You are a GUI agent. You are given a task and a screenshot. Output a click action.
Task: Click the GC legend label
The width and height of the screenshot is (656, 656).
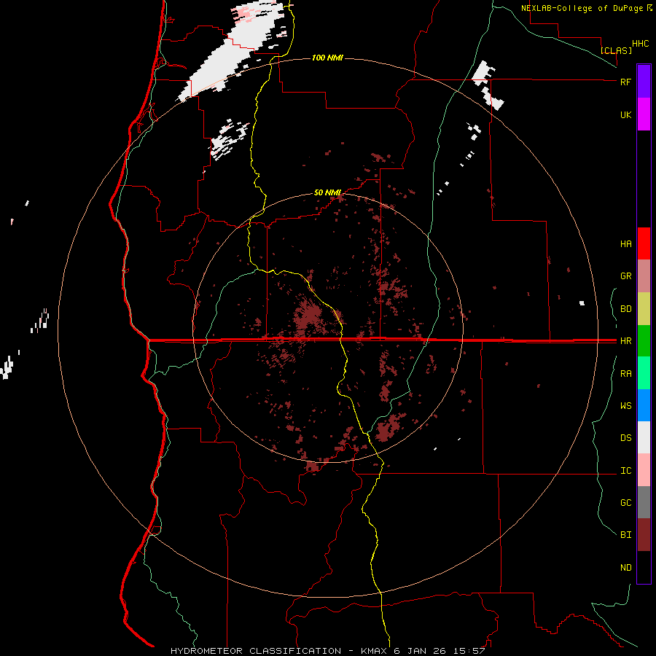625,502
